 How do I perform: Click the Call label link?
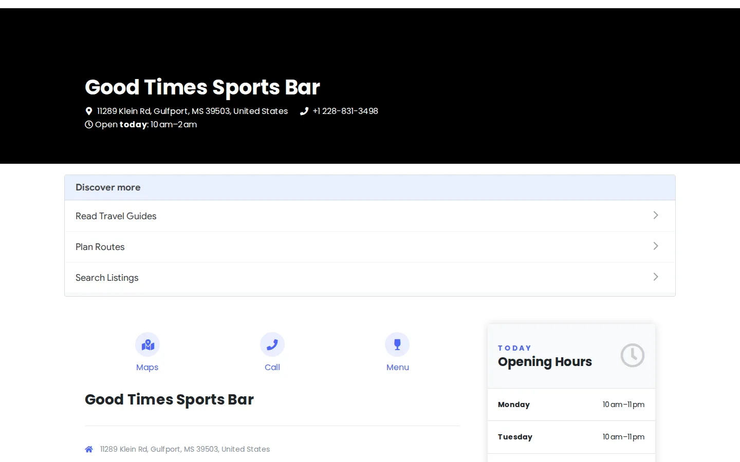[272, 367]
